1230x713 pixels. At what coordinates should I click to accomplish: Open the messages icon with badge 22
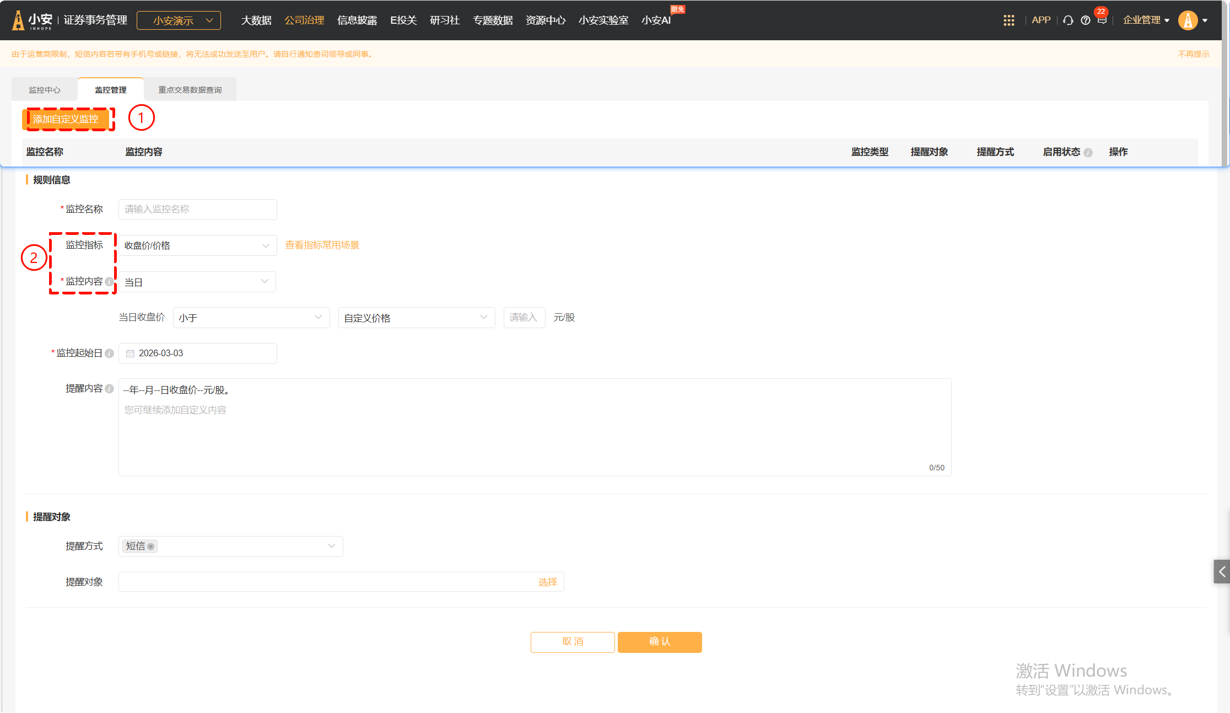[x=1102, y=19]
